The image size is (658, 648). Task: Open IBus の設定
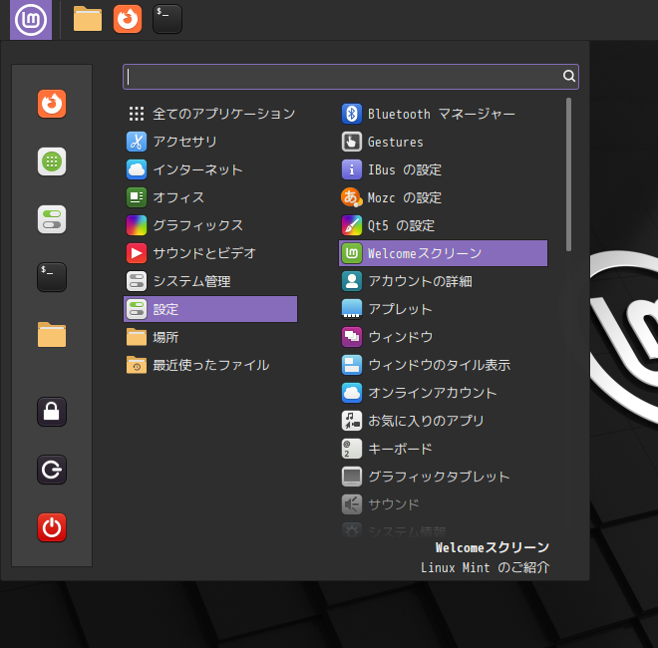443,169
